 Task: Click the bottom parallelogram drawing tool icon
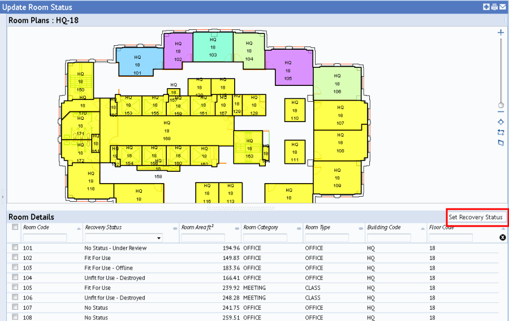pos(501,143)
